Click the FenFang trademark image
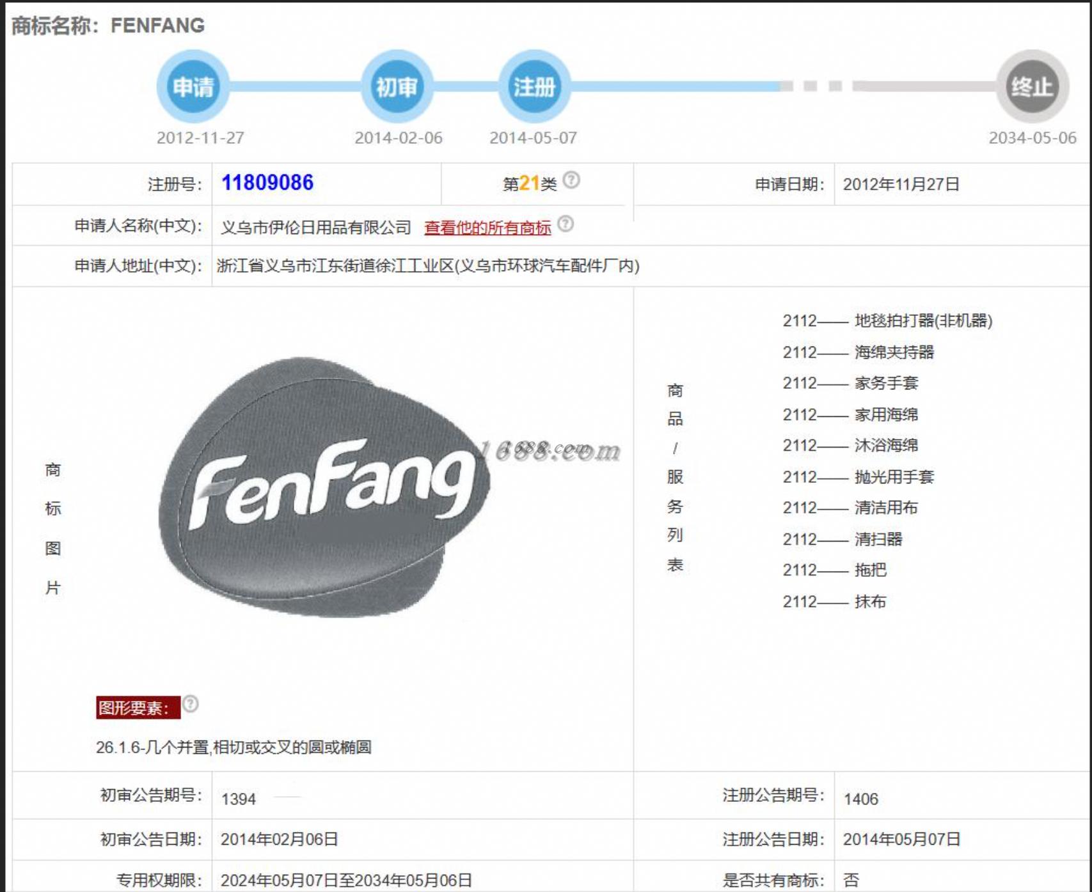 click(x=324, y=487)
